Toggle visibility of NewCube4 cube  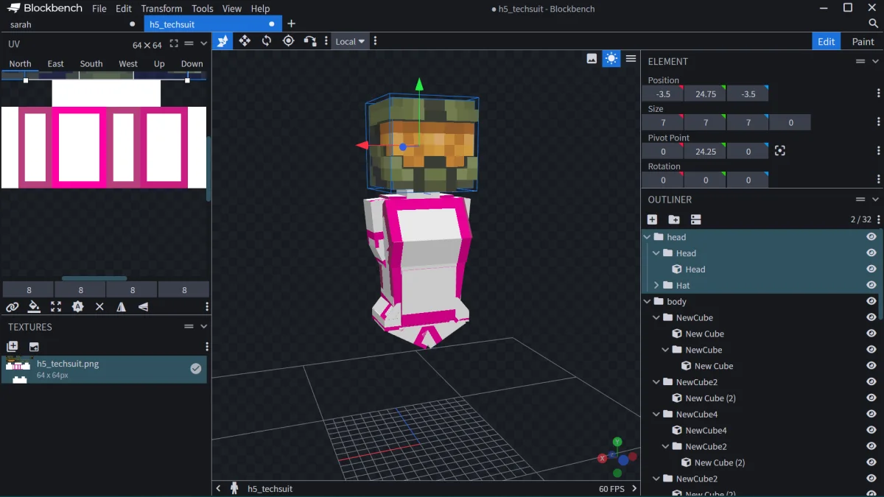pos(871,431)
